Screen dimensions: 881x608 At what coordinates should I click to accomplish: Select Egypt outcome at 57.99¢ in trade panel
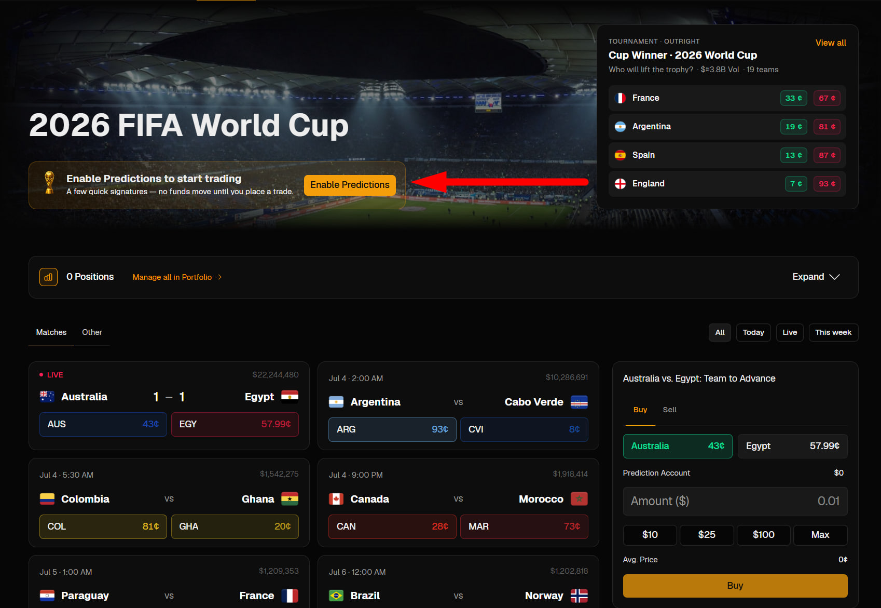click(793, 446)
